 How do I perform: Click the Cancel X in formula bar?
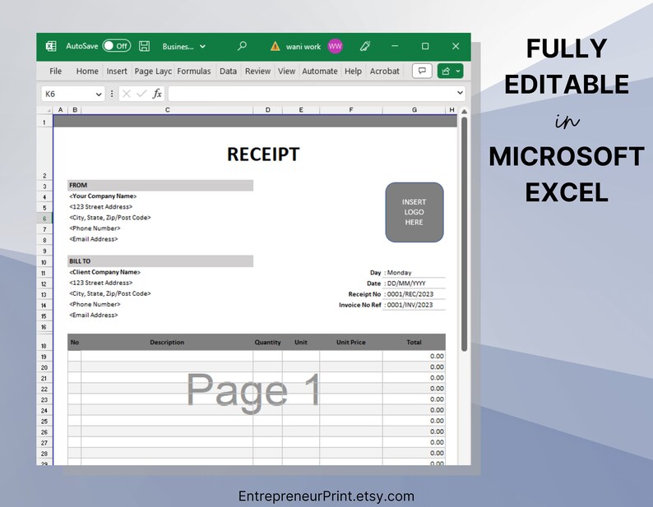click(x=127, y=94)
